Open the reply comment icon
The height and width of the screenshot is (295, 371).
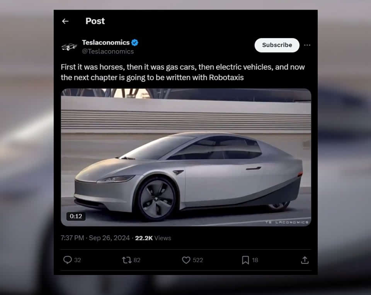coord(67,260)
